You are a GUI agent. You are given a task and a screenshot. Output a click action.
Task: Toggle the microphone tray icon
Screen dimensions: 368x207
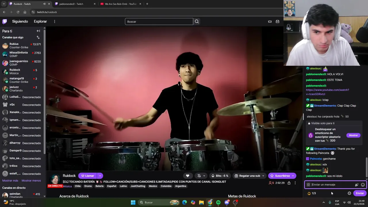point(330,202)
